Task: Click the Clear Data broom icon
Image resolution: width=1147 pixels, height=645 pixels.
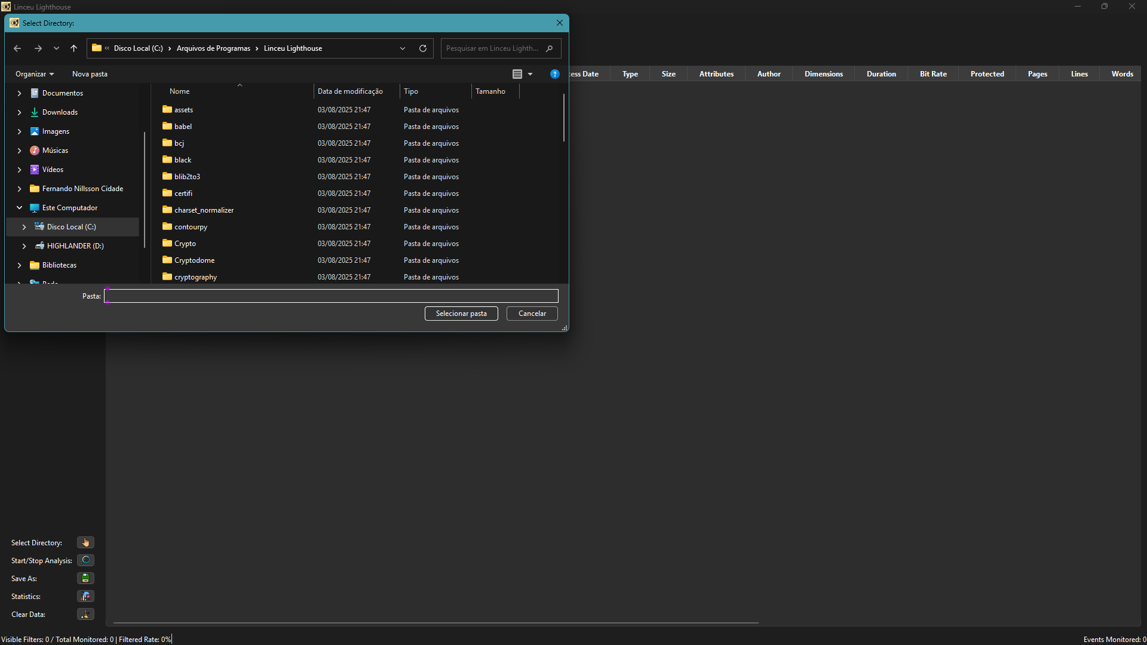Action: pos(85,614)
